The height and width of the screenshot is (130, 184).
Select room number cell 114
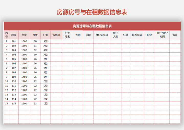pyautogui.click(x=14, y=99)
